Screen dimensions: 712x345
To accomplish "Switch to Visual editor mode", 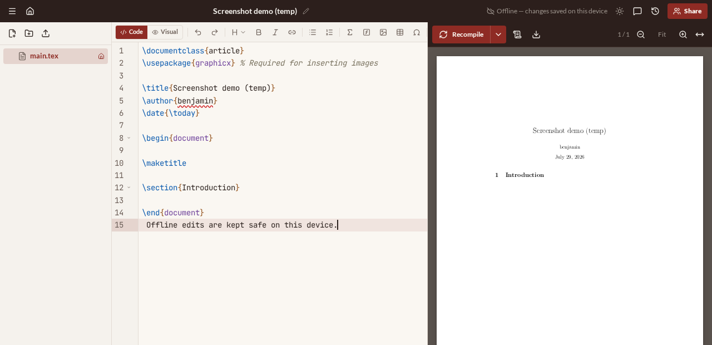I will pos(165,32).
